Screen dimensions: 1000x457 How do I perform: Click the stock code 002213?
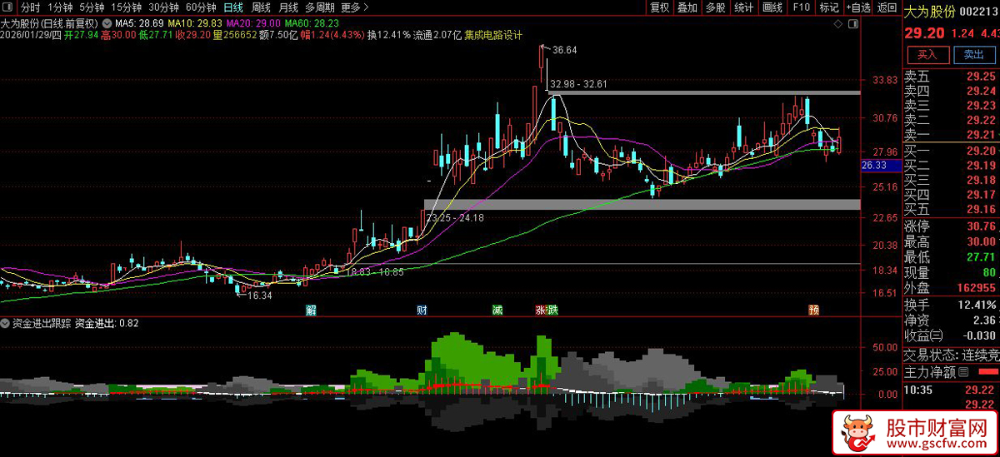978,10
